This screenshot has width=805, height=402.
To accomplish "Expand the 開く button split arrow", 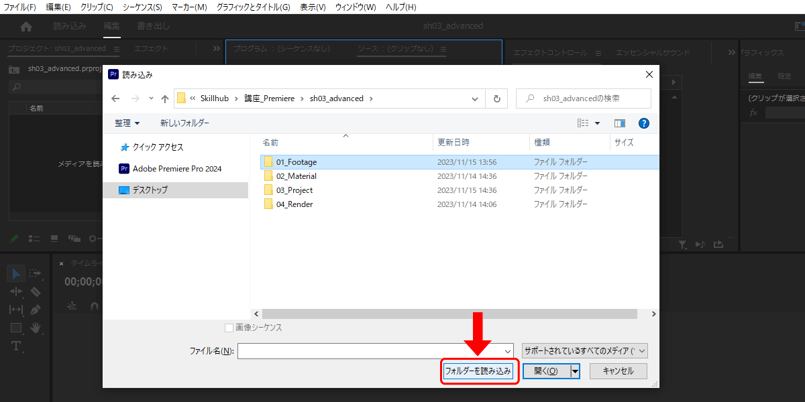I will pyautogui.click(x=575, y=371).
